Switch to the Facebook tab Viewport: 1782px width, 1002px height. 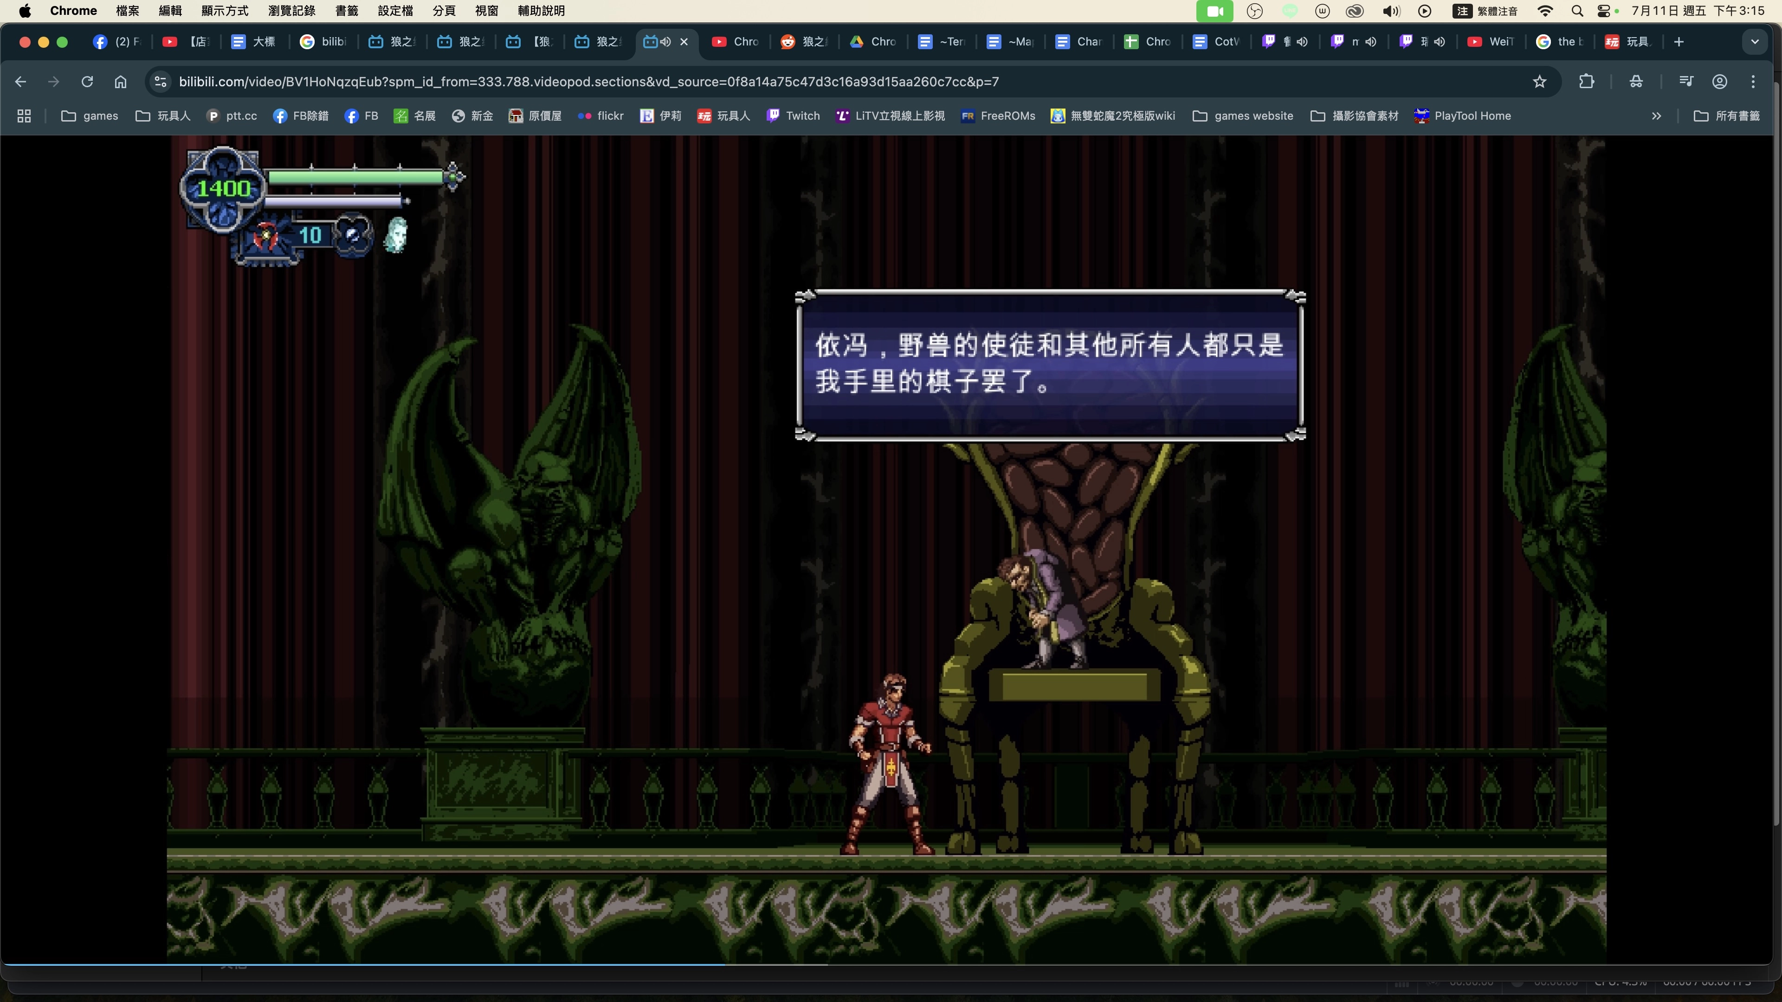(116, 41)
